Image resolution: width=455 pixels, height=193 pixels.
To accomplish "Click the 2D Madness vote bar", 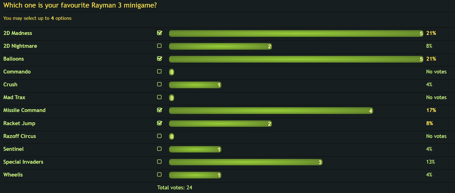I will click(296, 34).
